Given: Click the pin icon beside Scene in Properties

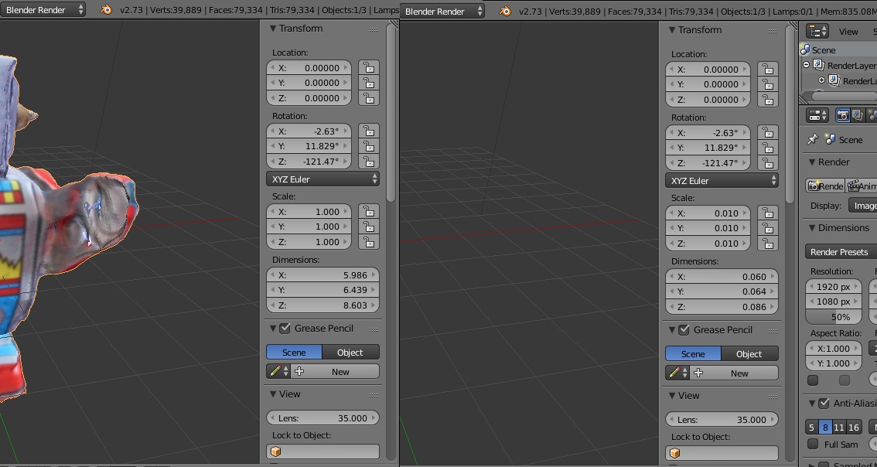Looking at the screenshot, I should point(812,140).
